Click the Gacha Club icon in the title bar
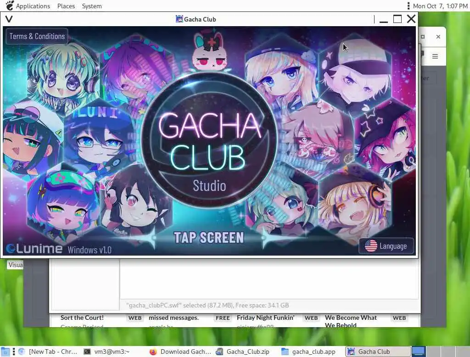 [179, 19]
